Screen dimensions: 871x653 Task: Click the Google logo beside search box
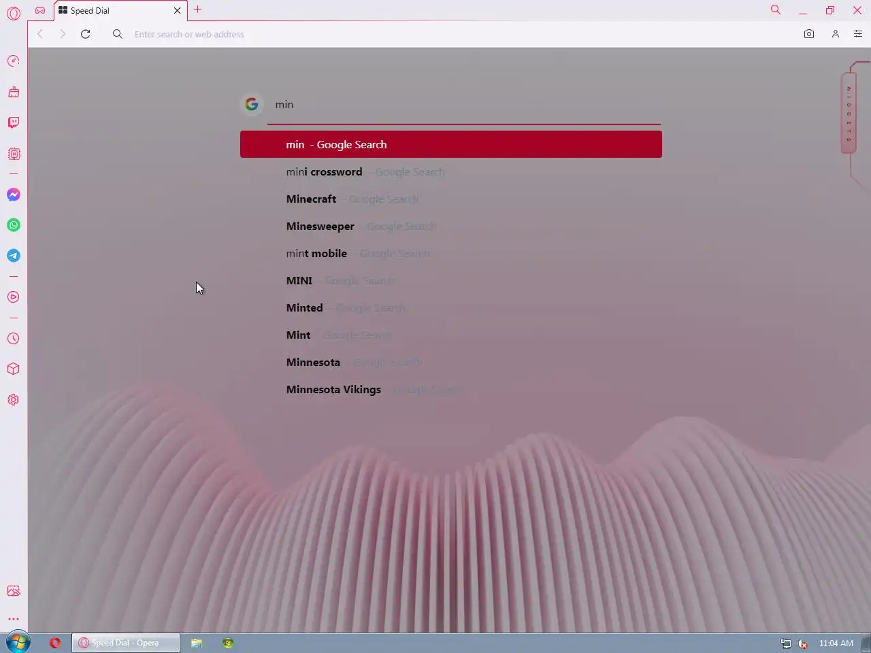click(x=252, y=104)
